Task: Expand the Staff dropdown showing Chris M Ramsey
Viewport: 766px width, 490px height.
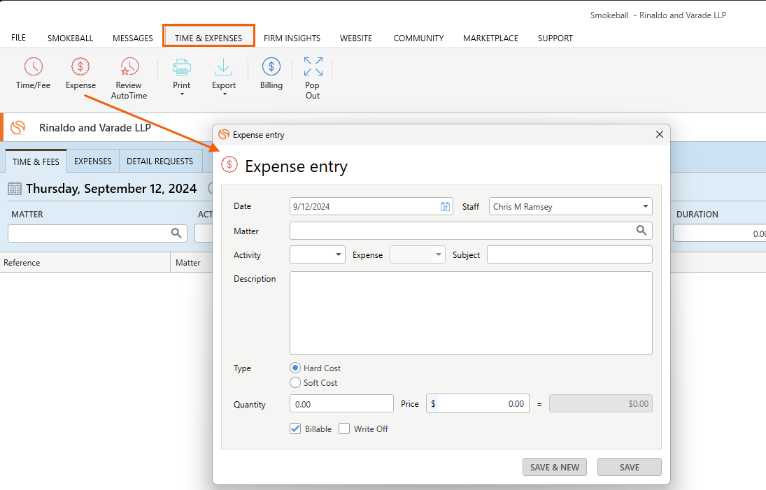Action: click(x=646, y=206)
